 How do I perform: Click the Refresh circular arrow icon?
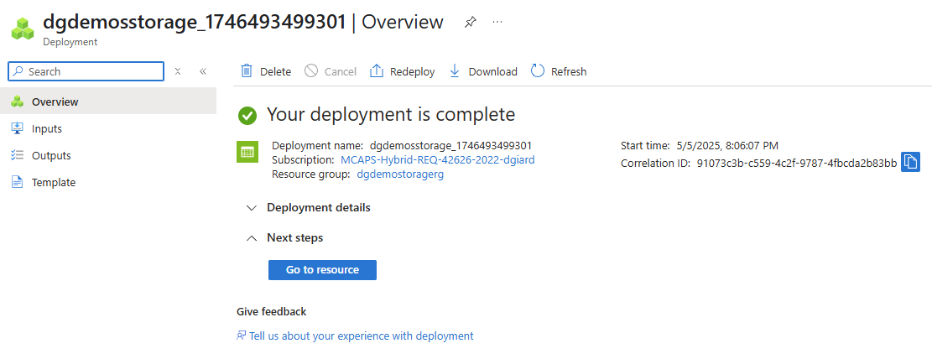tap(538, 71)
